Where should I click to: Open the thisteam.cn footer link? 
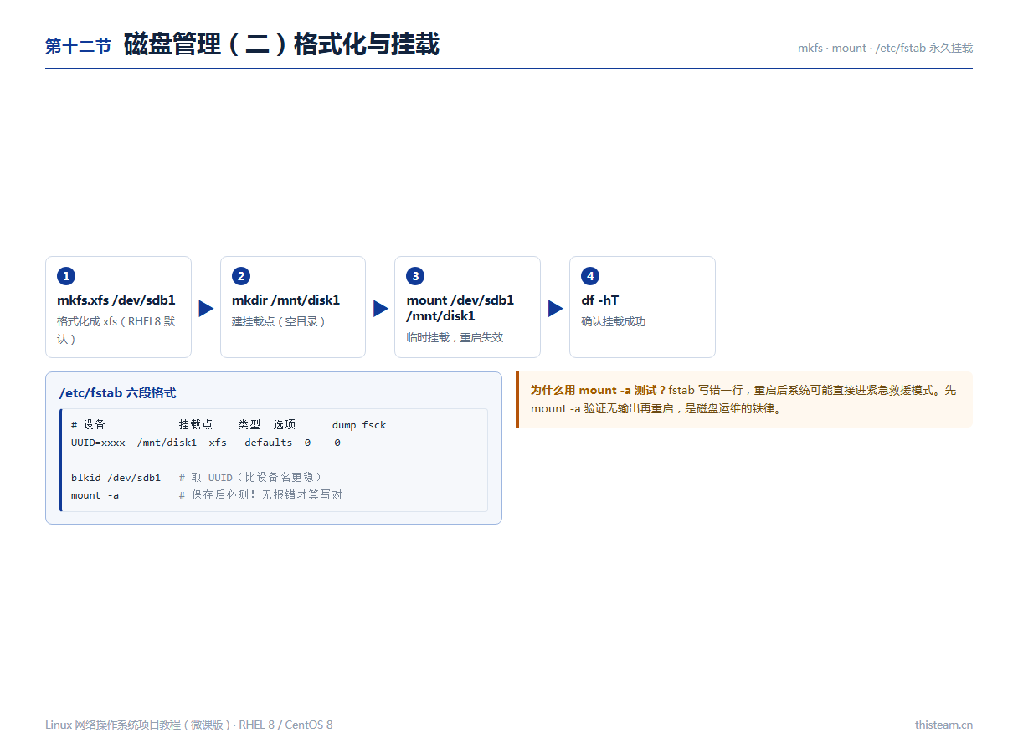943,725
